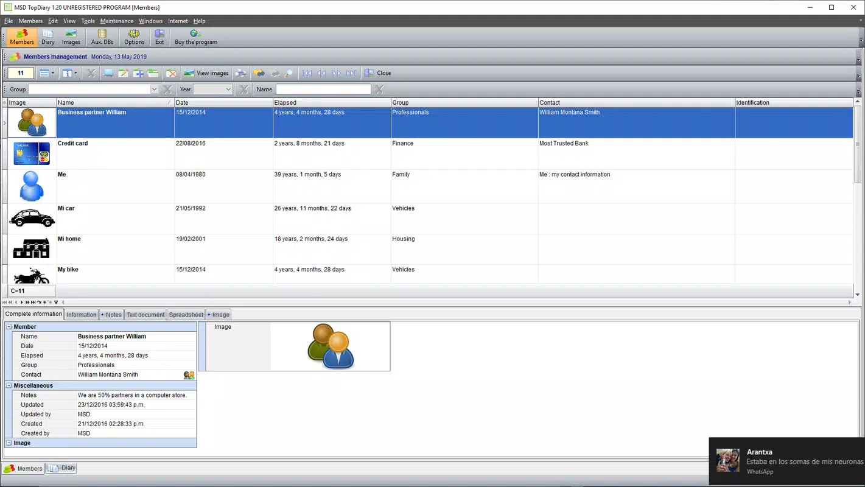
Task: Click the binoculars search icon
Action: (259, 73)
